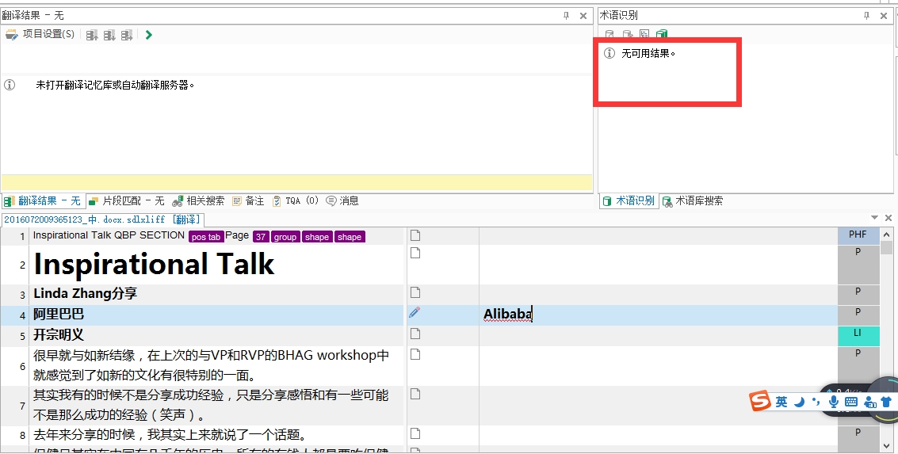Viewport: 898px width, 454px height.
Task: Show the 消息 messages tab
Action: tap(342, 201)
